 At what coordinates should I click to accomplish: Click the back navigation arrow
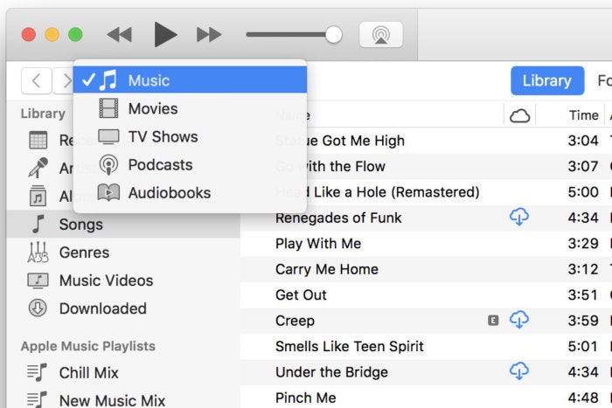[x=37, y=80]
